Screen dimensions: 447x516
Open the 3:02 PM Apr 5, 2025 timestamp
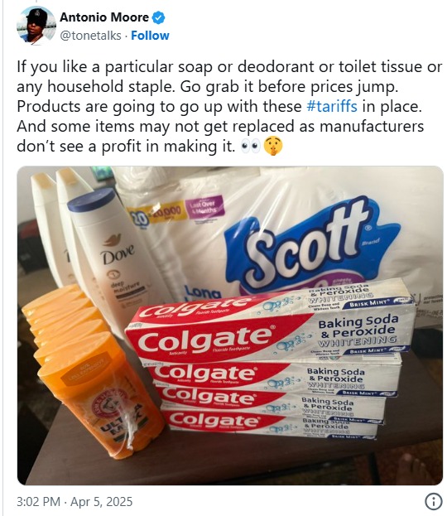pos(74,502)
